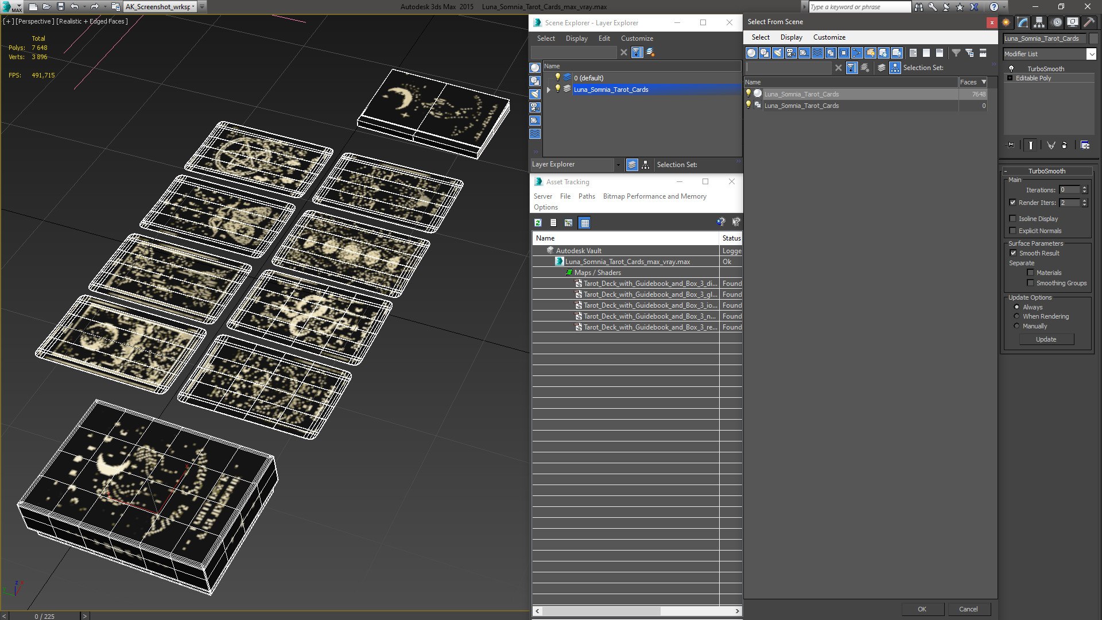The height and width of the screenshot is (620, 1102).
Task: Open the Hierarchy panel tab icon
Action: 1039,22
